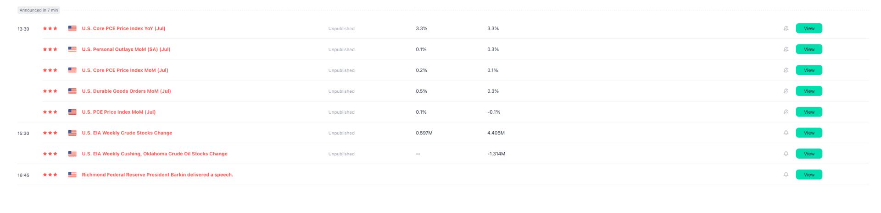This screenshot has height=213, width=881.
Task: Toggle alert bell for Personal Outlays MoM row
Action: coord(786,49)
